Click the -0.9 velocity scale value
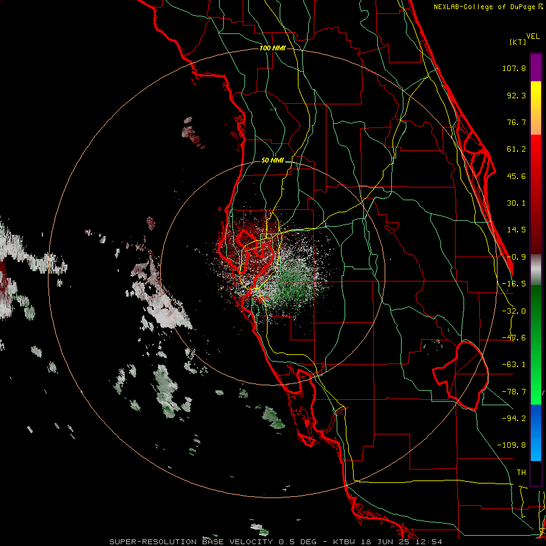The width and height of the screenshot is (546, 546). pos(516,257)
